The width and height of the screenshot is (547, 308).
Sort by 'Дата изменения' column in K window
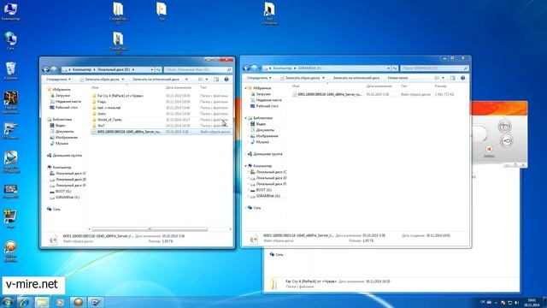379,86
